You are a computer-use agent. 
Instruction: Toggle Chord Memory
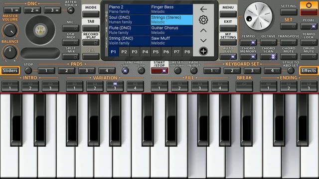248,56
